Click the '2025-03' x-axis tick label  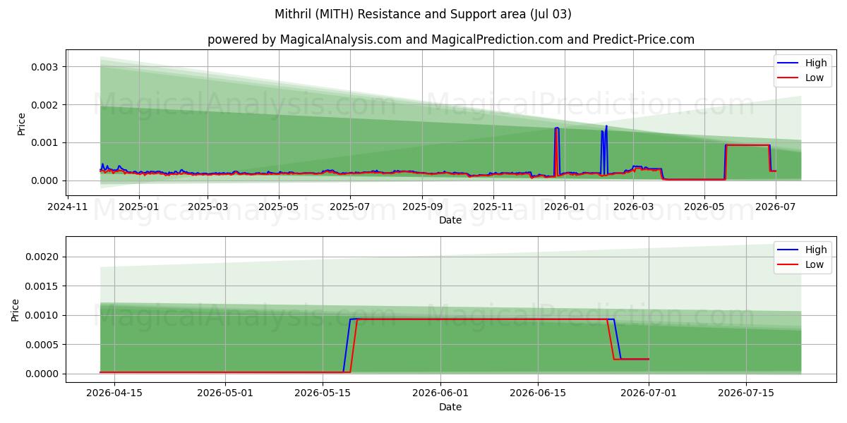(208, 206)
